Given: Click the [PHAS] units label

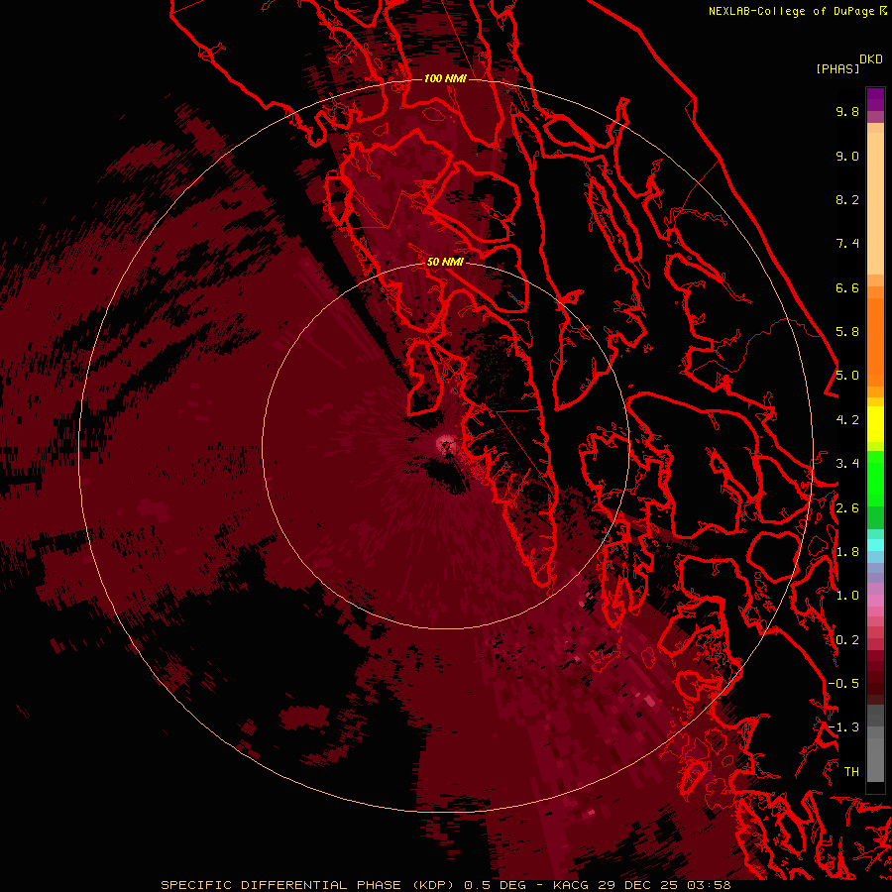Looking at the screenshot, I should (837, 68).
